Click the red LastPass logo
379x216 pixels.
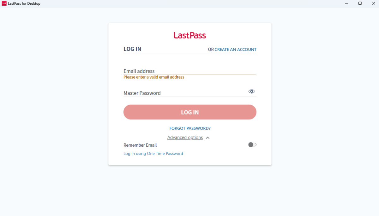point(189,35)
